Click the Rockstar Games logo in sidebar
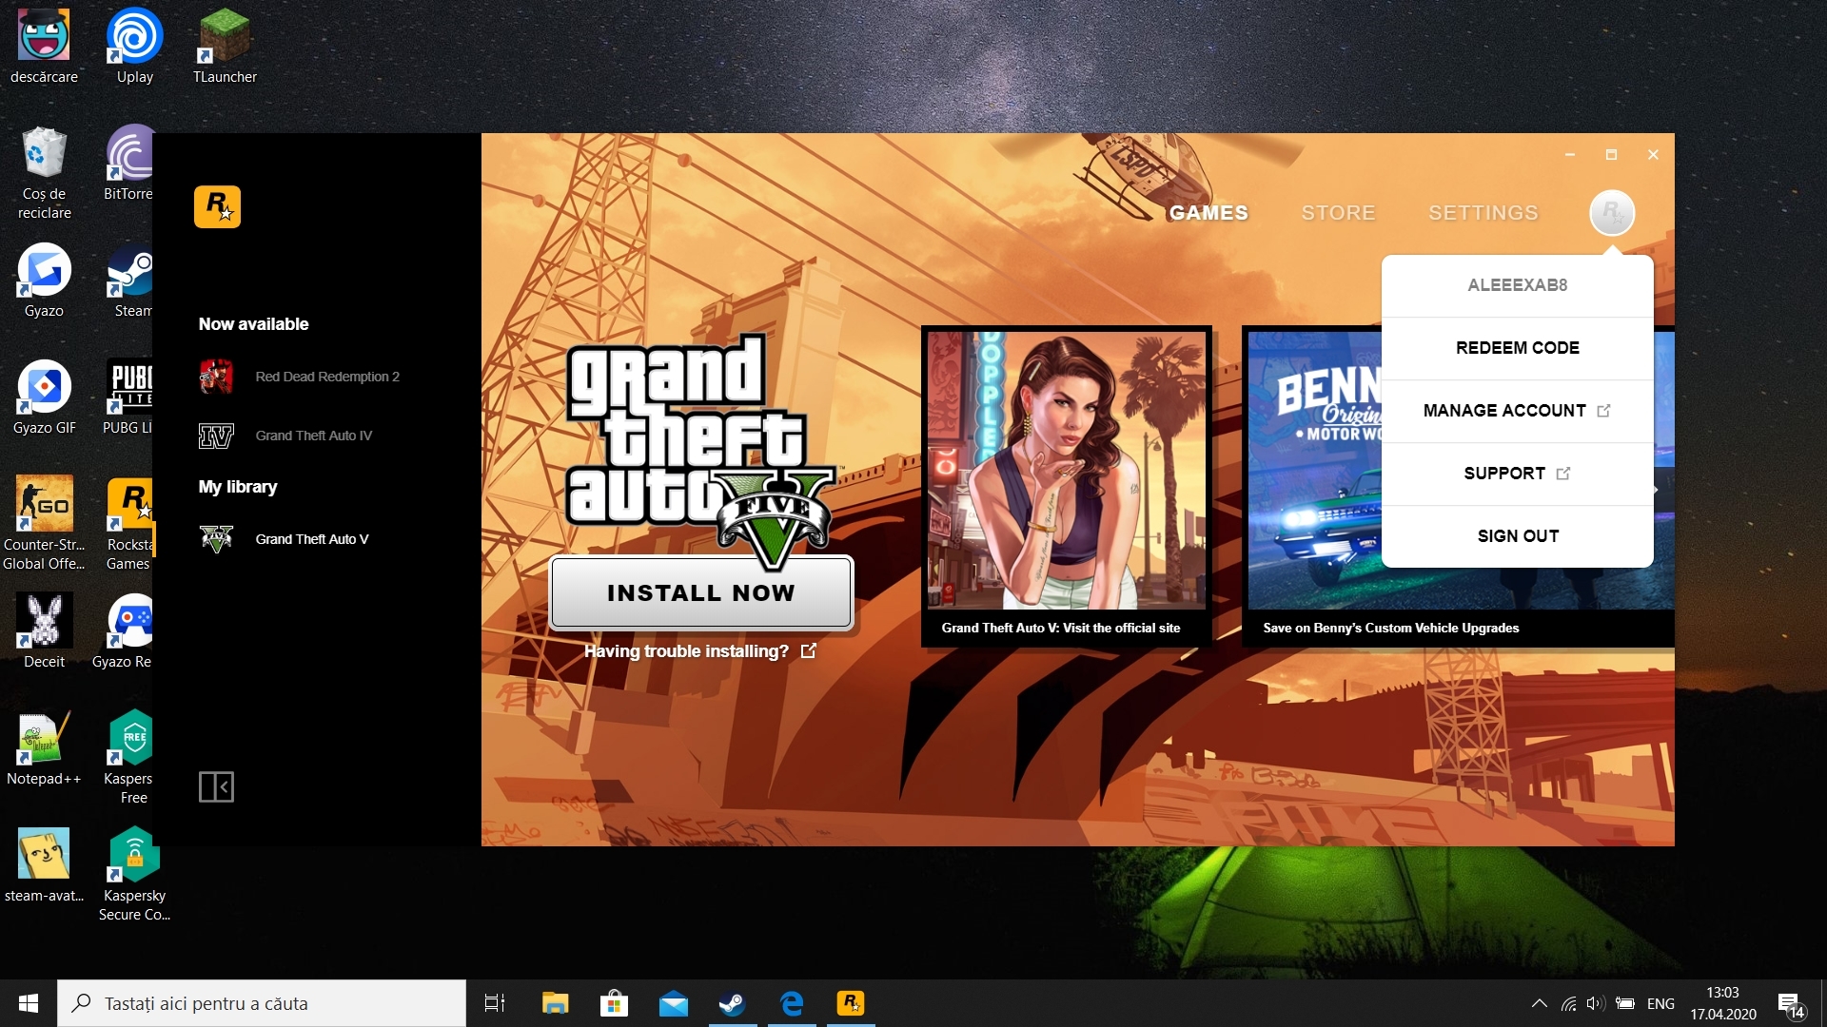The width and height of the screenshot is (1827, 1027). coord(217,206)
